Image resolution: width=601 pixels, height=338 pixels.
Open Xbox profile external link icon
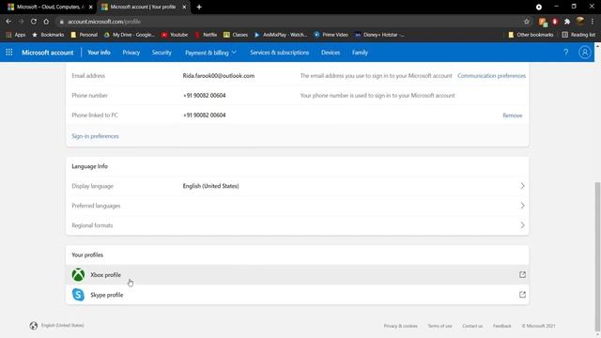(x=522, y=275)
